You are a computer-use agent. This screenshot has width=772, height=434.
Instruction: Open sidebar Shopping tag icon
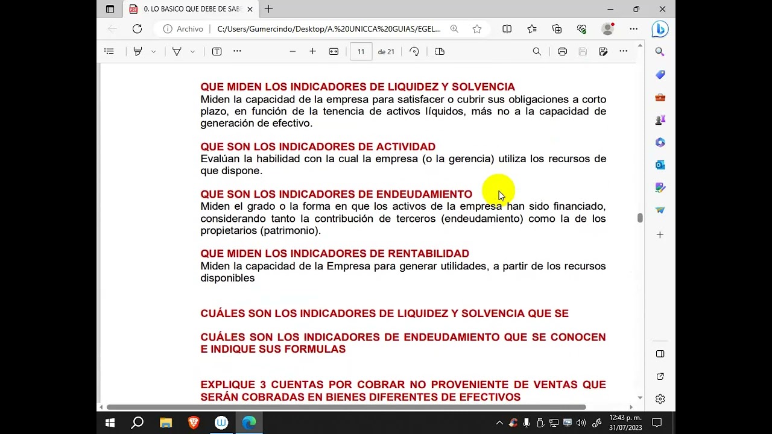(x=660, y=75)
